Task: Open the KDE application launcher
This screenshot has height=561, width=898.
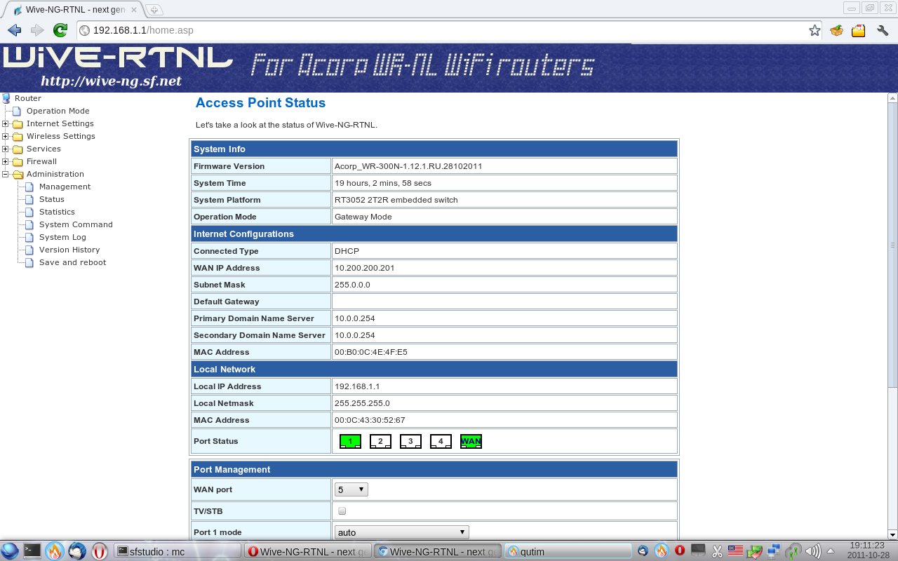Action: tap(10, 551)
